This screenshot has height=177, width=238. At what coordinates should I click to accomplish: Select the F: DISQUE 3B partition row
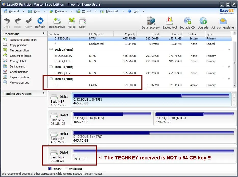tap(140, 61)
